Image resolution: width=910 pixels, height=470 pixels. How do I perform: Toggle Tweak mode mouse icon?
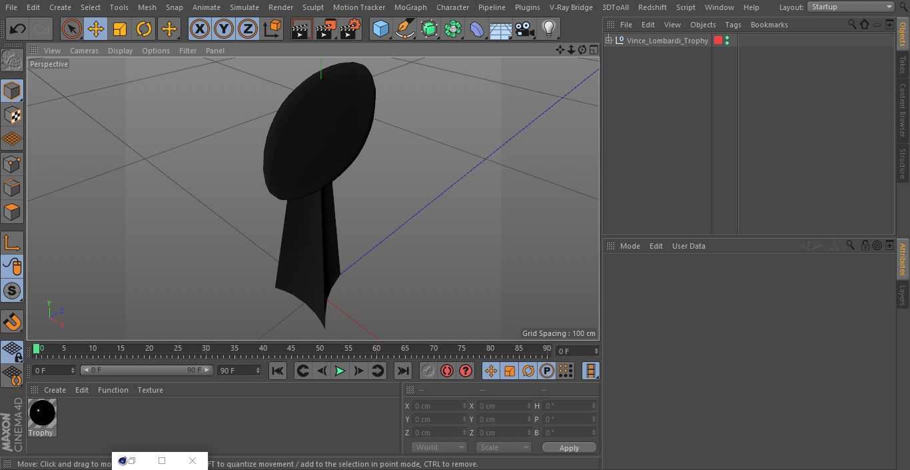12,267
